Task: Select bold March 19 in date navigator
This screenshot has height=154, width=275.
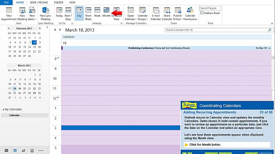Action: click(x=20, y=89)
